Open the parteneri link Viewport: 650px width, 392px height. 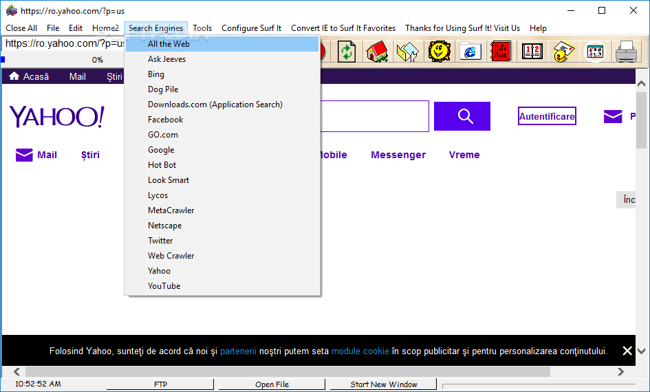(238, 351)
